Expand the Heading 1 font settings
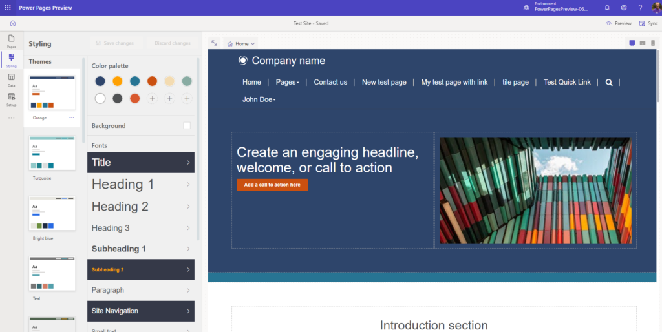662x332 pixels. click(140, 184)
